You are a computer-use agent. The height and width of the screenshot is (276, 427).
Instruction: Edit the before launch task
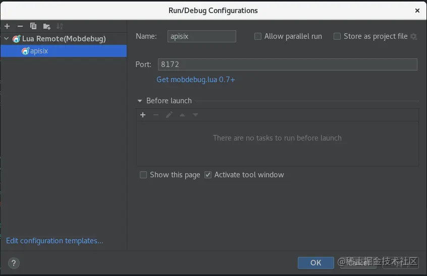pyautogui.click(x=169, y=115)
